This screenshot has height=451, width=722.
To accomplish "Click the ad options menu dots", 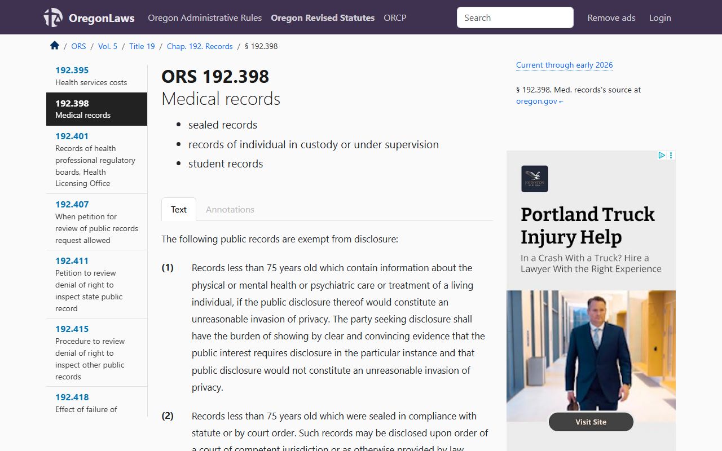I will pos(671,155).
